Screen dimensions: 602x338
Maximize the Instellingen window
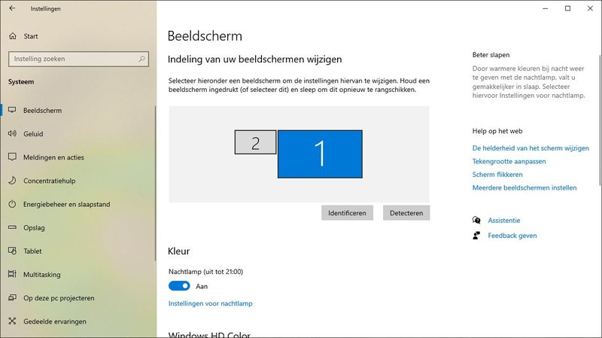coord(567,8)
